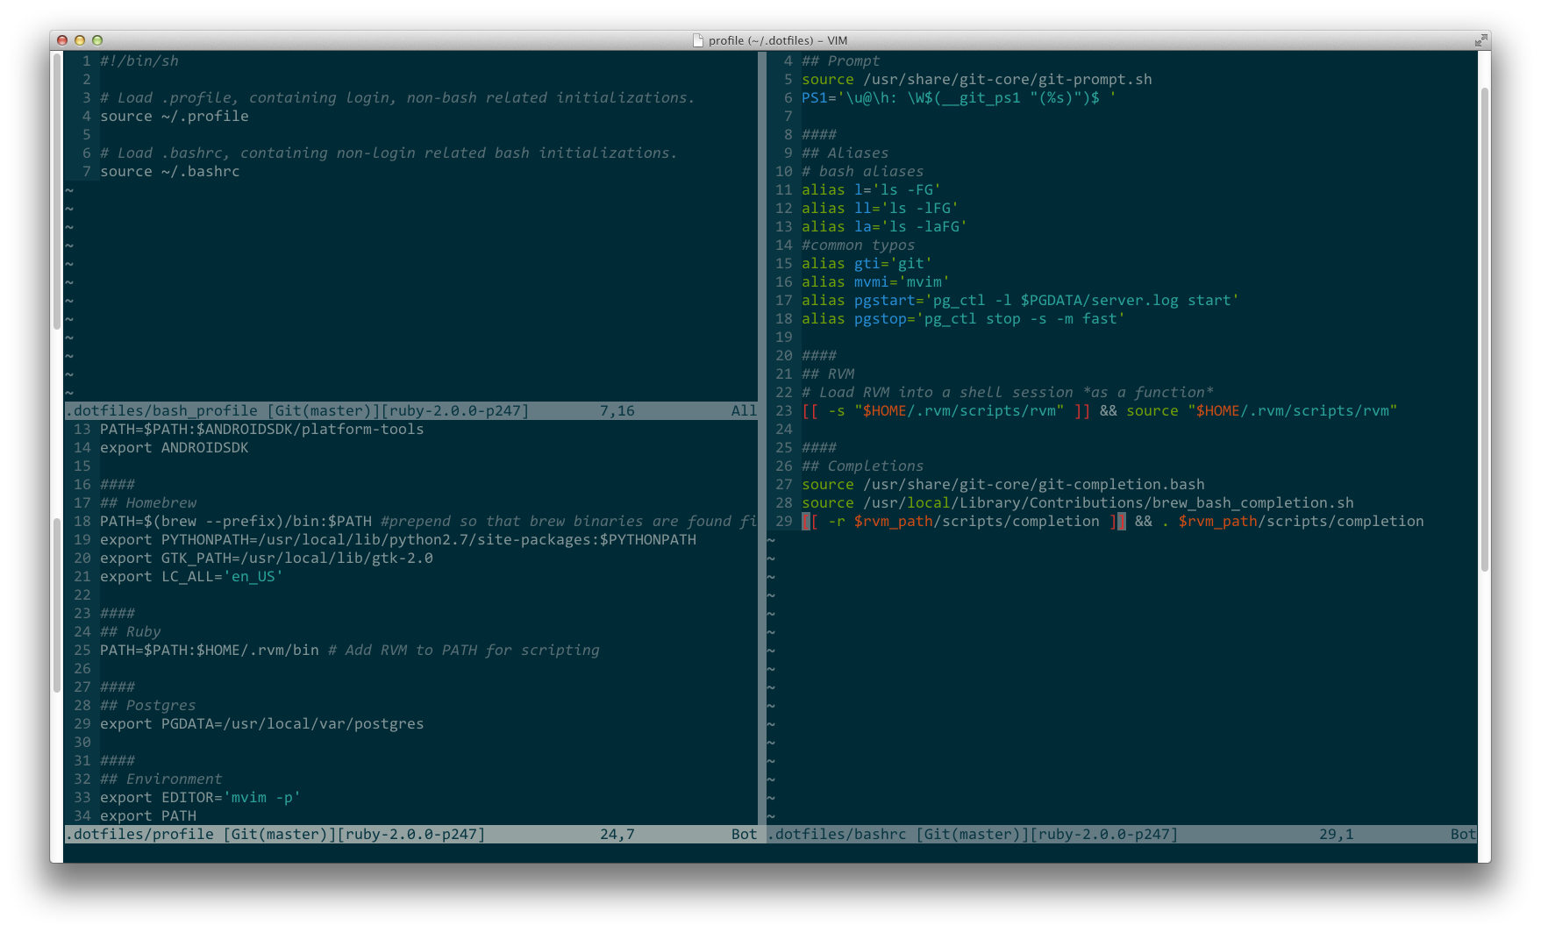Click the '$rvm_path/scripts/completion' line 29
This screenshot has width=1541, height=932.
(x=1113, y=521)
